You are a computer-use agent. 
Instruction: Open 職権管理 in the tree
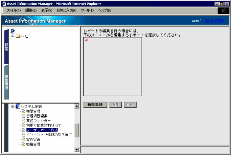[x=33, y=144]
